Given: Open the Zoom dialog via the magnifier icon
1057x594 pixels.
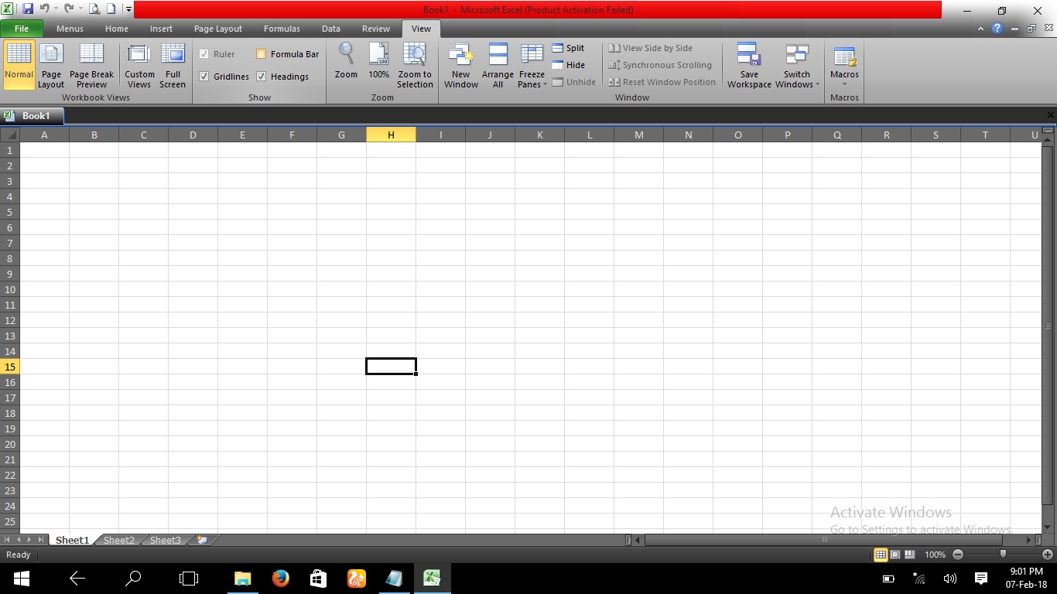Looking at the screenshot, I should coord(346,61).
